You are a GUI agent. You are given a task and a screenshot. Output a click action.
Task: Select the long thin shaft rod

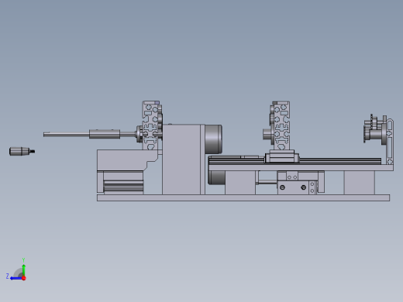point(66,135)
